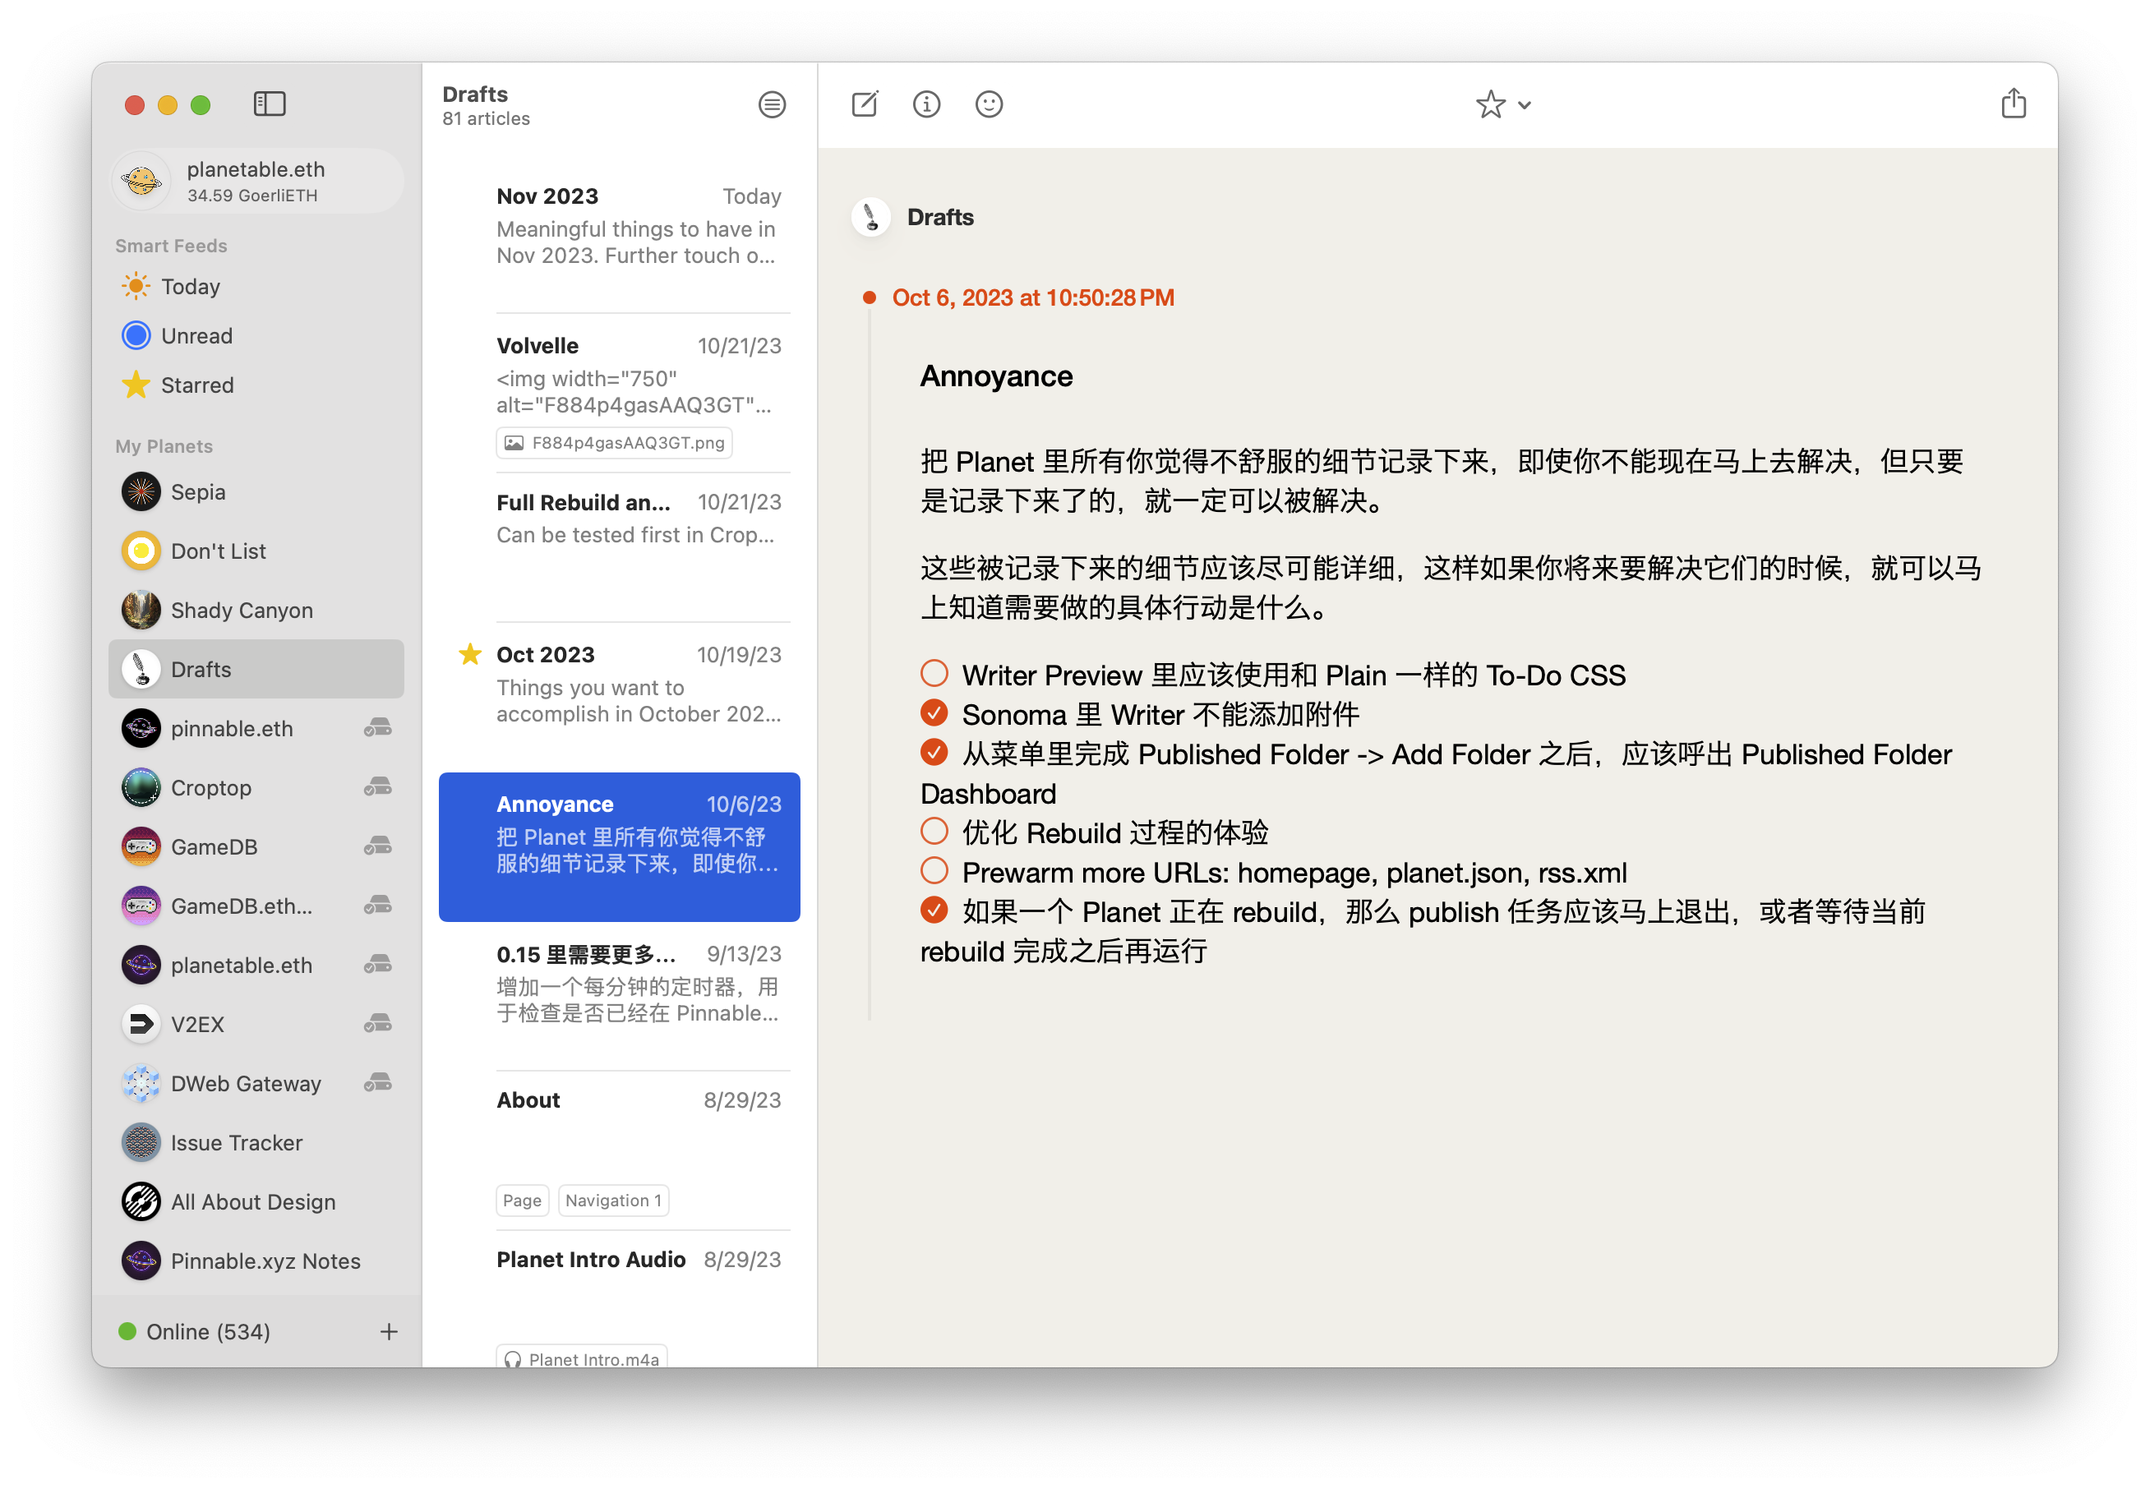2150x1489 pixels.
Task: Click the F884p4gasAAQ3GT.png attachment tag
Action: [x=614, y=442]
